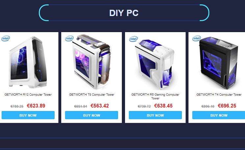
Task: Open GETWORTH R12 Computer Tower title link
Action: (28, 94)
